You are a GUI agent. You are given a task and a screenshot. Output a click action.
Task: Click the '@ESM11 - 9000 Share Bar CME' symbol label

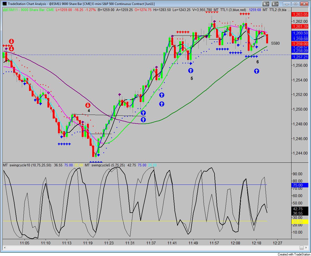click(28, 10)
